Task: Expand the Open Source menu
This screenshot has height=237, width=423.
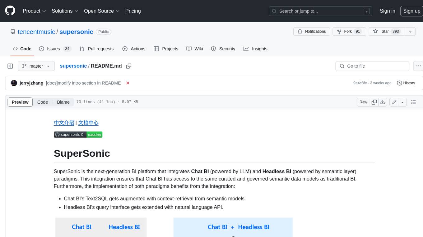Action: tap(102, 11)
